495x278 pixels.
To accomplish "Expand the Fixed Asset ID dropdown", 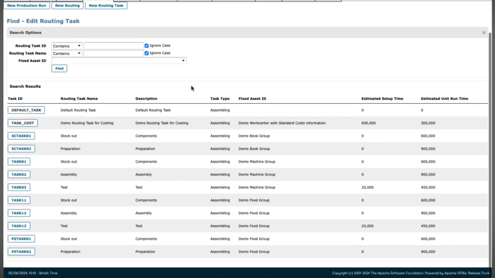I will [183, 61].
